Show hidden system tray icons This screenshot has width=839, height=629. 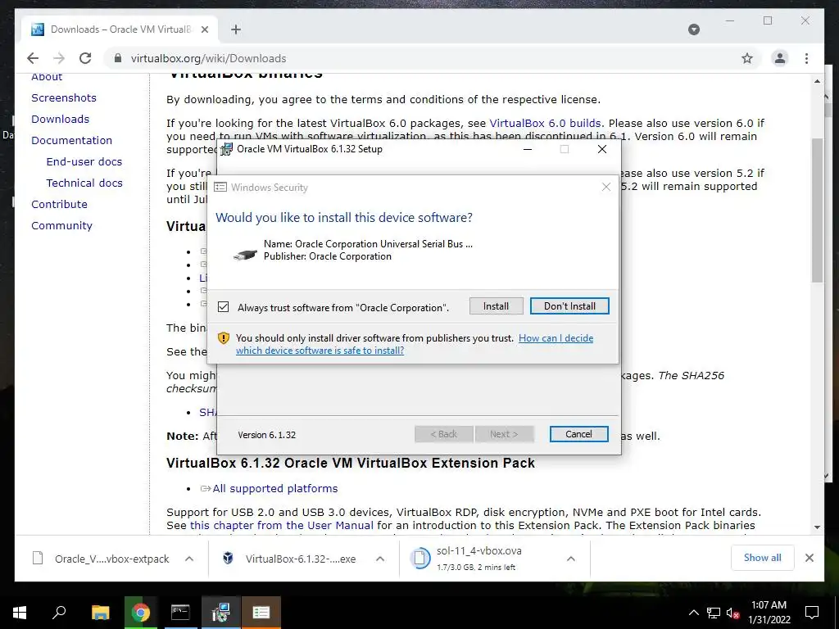(x=693, y=613)
